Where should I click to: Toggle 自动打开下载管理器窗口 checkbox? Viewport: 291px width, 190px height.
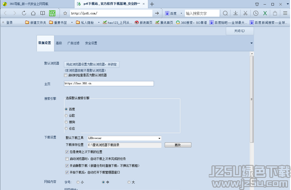[67, 173]
